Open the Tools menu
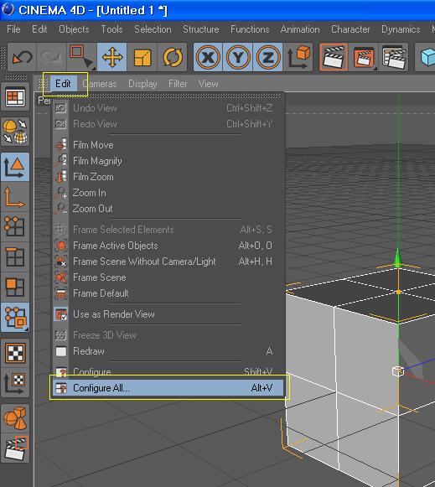Screen dimensions: 435x487 coord(111,29)
